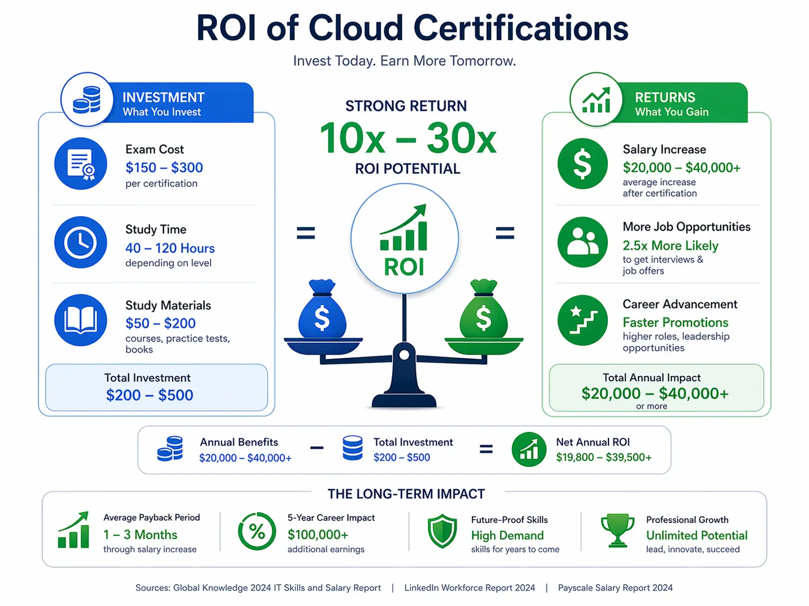
Task: Click the Career Advancement stairs icon
Action: (583, 320)
